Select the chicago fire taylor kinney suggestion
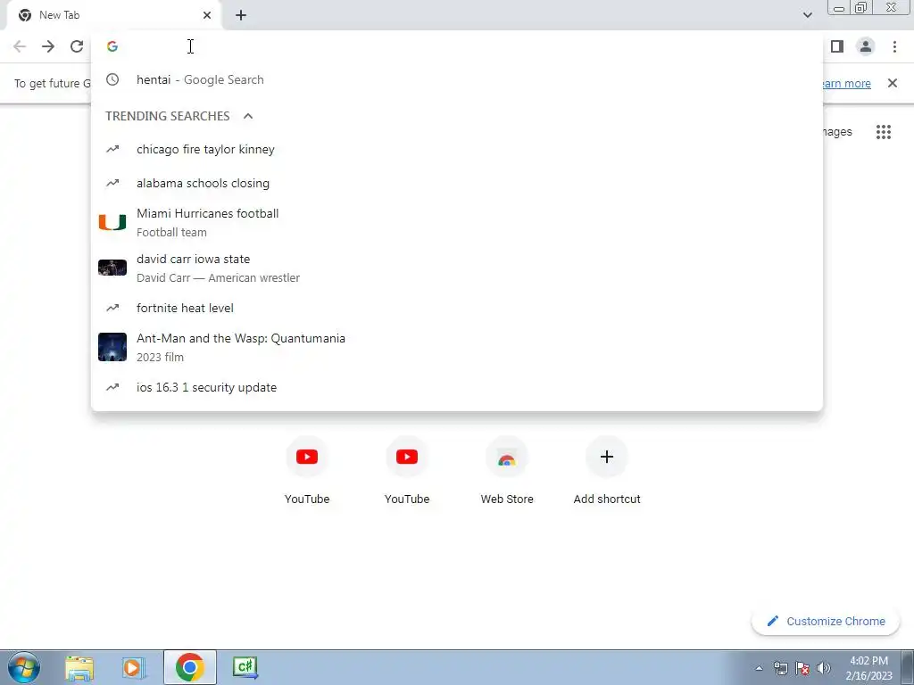Viewport: 914px width, 685px height. pyautogui.click(x=457, y=149)
